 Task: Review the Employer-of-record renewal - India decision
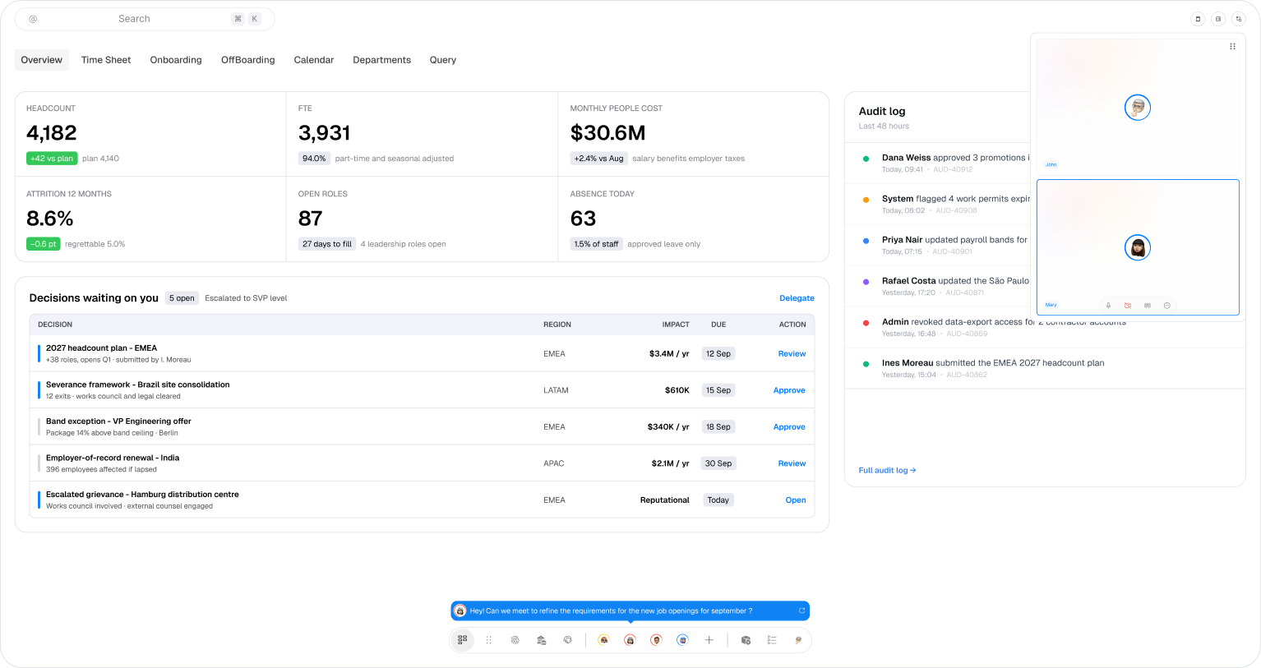tap(792, 463)
